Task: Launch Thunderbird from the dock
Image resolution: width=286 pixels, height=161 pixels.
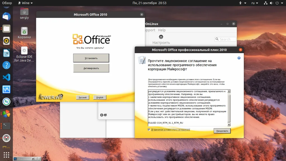Action: [6, 16]
